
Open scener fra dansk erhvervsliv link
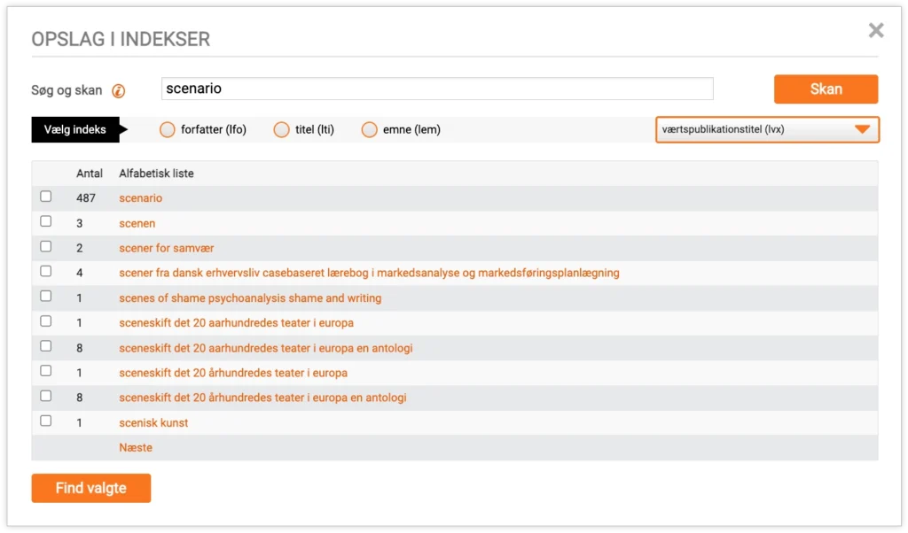pos(369,273)
